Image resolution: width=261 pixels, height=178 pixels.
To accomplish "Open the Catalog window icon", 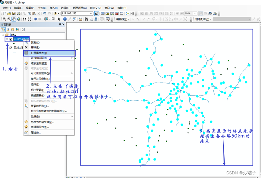I will [107, 14].
